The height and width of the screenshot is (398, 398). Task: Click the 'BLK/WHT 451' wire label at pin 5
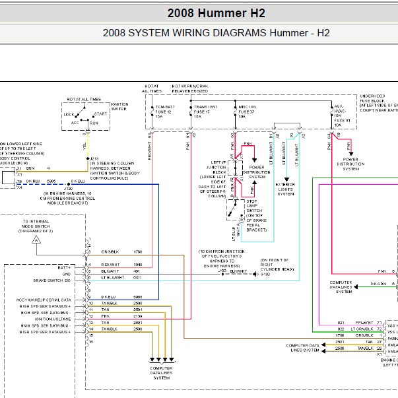coord(121,271)
